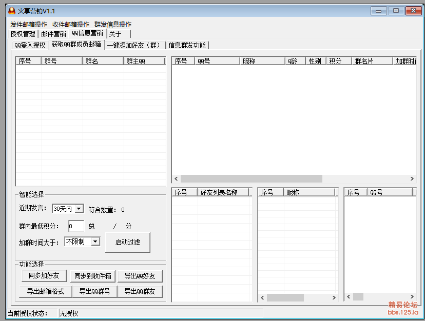425x321 pixels.
Task: Click the 导出QQ群友 button
Action: click(x=140, y=291)
